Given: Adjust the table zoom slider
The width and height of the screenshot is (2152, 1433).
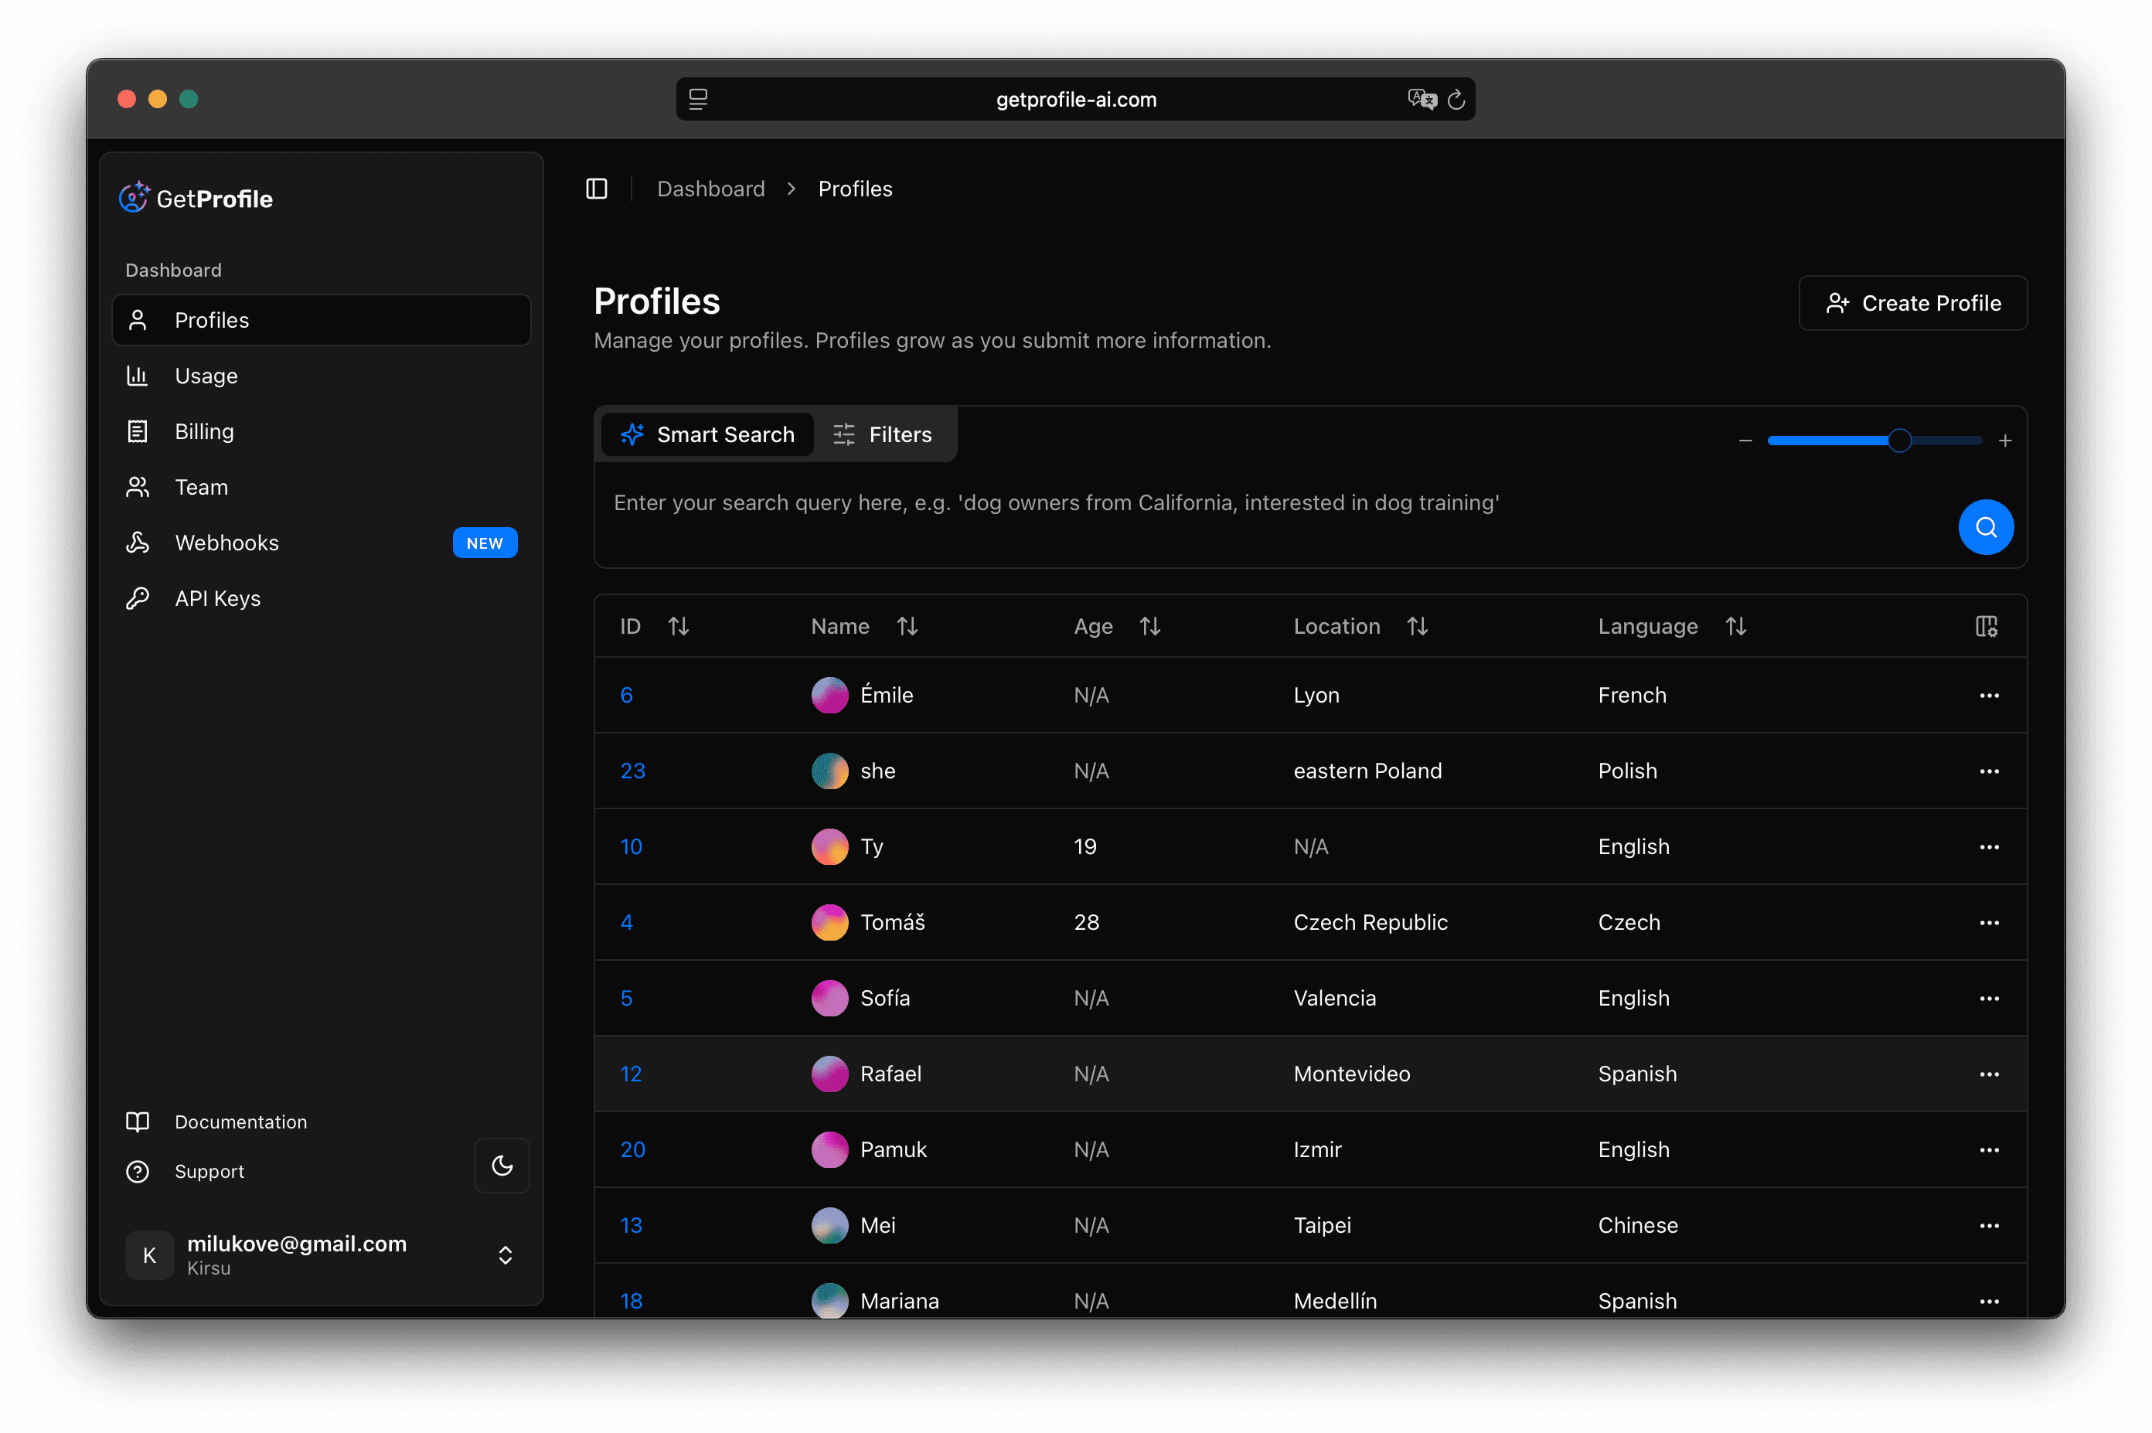Looking at the screenshot, I should tap(1900, 440).
